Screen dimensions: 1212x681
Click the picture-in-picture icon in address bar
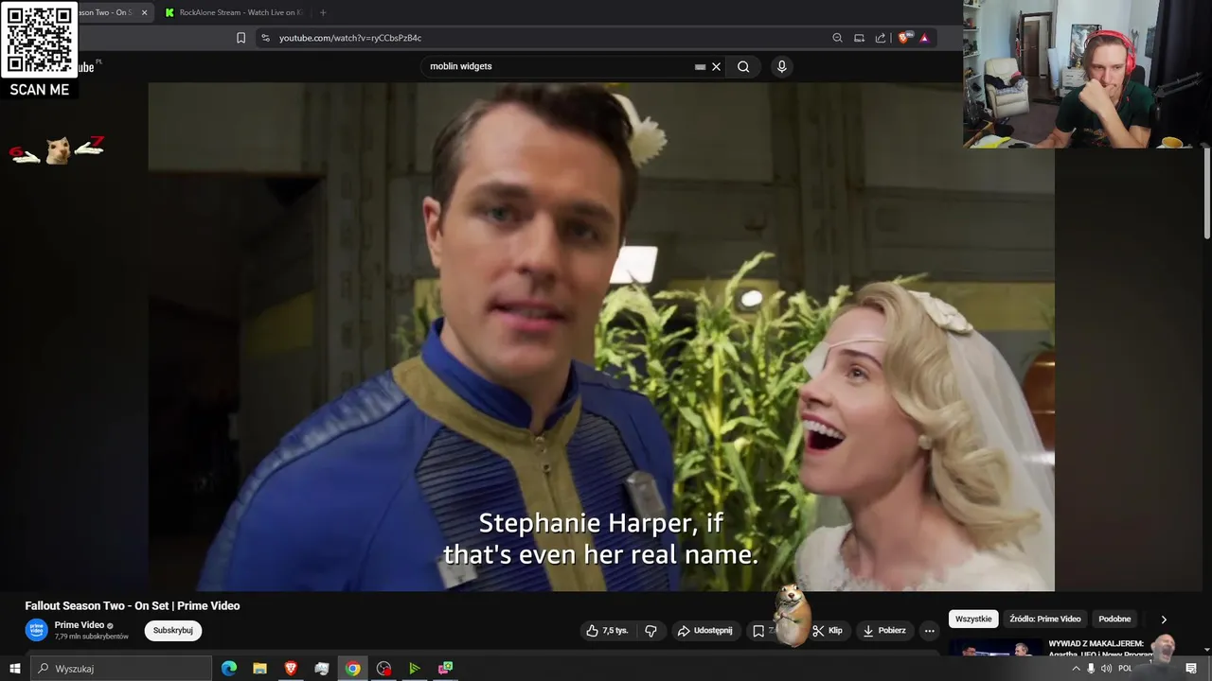(859, 38)
